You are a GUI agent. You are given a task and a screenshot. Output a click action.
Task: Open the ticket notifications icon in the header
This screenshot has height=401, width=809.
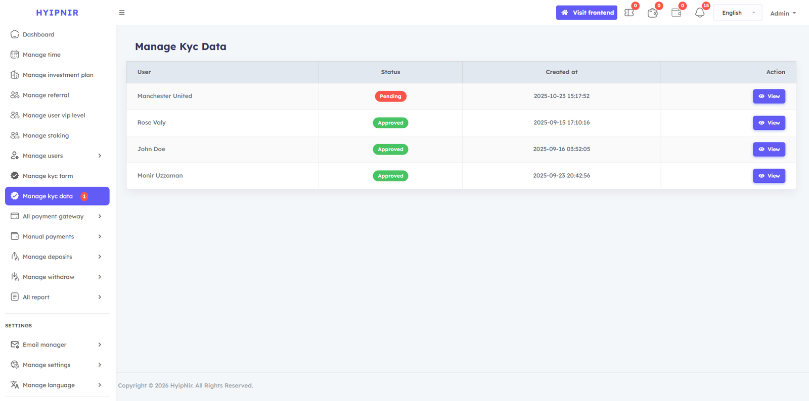pyautogui.click(x=629, y=13)
